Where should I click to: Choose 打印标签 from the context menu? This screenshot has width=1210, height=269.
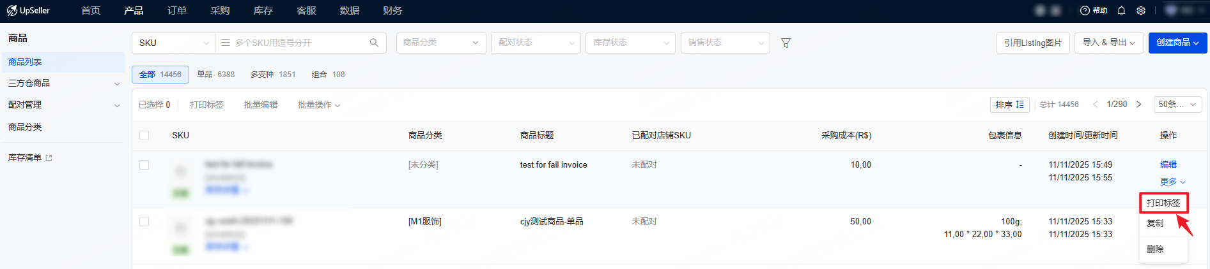click(x=1163, y=203)
